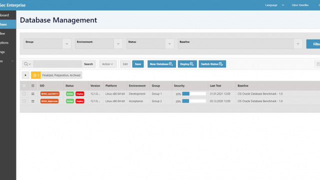Click the header row actions menu icon
The width and height of the screenshot is (320, 180).
(32, 86)
